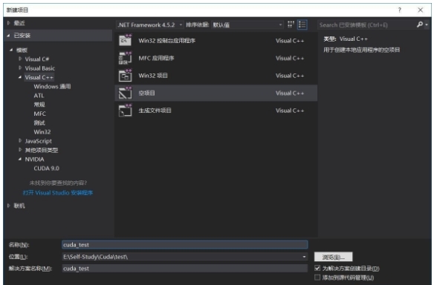Select the Win32 tree item
Image resolution: width=434 pixels, height=285 pixels.
[42, 132]
